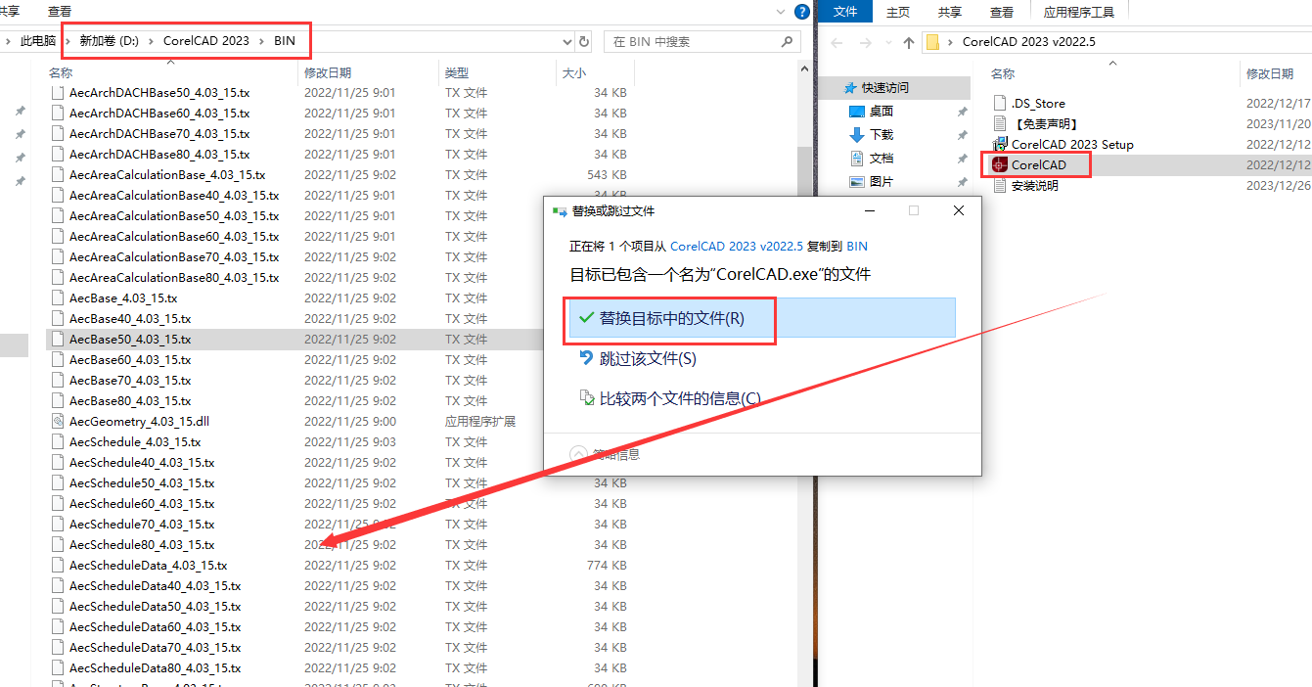Open the 应用程序工具 tab
This screenshot has height=687, width=1312.
[1078, 12]
